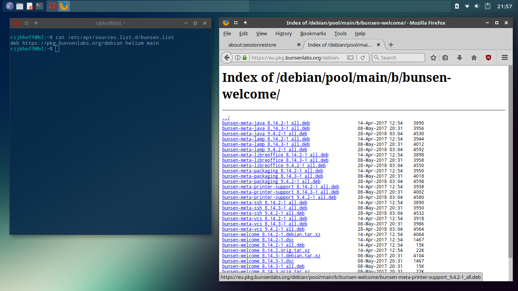Launch web browser compass icon in panel
Viewport: 518px width, 291px height.
point(10,6)
